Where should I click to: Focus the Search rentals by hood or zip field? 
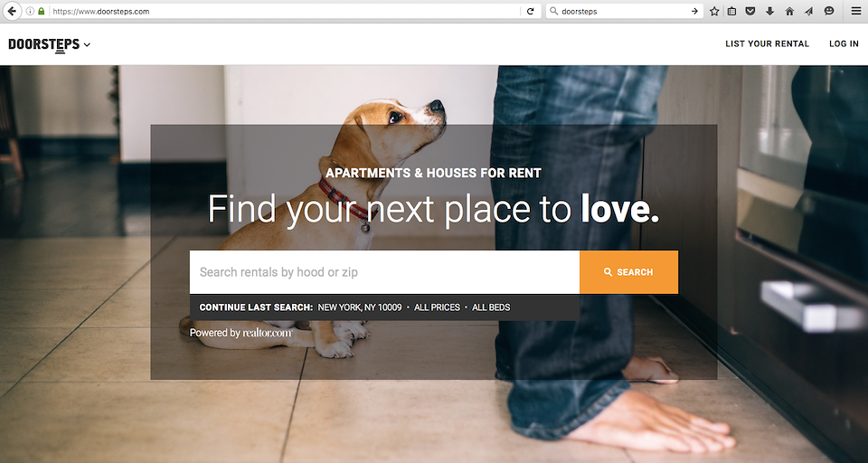click(385, 272)
